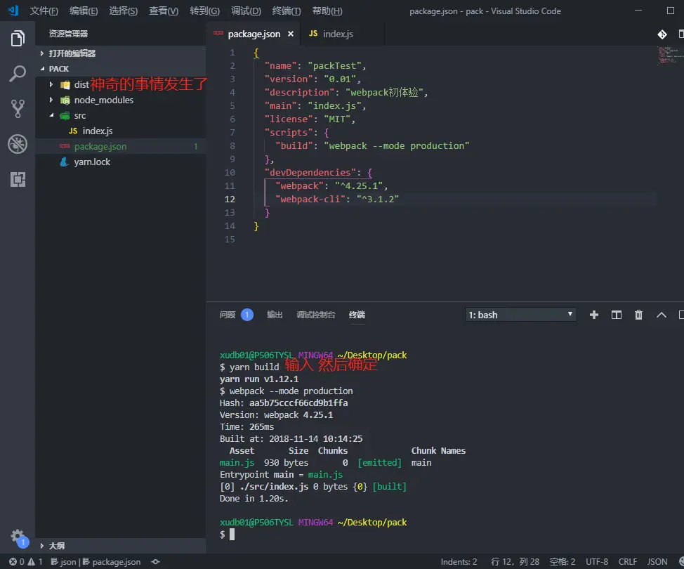Open the Search view in activity bar
The image size is (684, 569).
pyautogui.click(x=18, y=73)
